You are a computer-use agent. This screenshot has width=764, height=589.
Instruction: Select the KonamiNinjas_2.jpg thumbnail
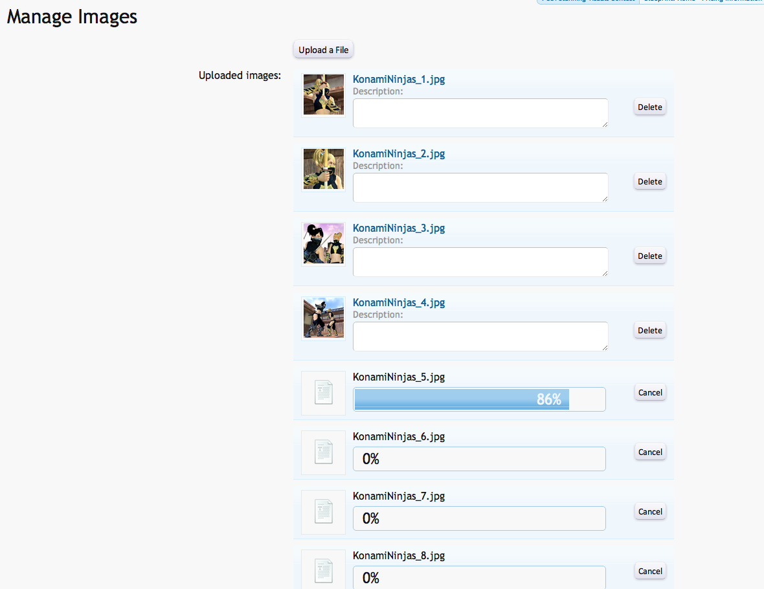[323, 169]
